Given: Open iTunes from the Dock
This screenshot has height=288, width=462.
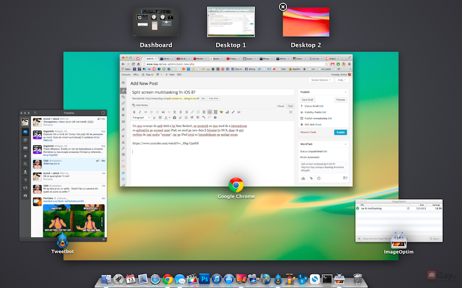Looking at the screenshot, I should click(217, 280).
